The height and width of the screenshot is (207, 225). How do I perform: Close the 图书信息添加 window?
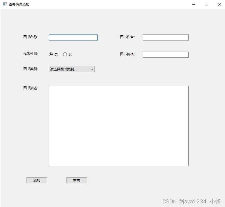[220, 4]
